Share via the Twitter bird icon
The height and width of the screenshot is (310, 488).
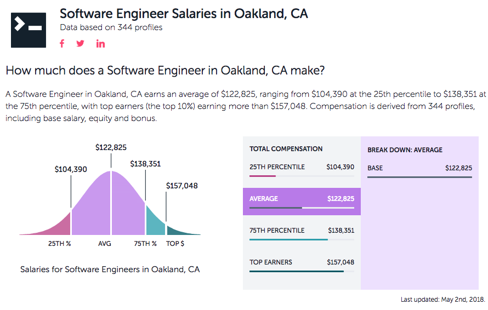pos(81,44)
